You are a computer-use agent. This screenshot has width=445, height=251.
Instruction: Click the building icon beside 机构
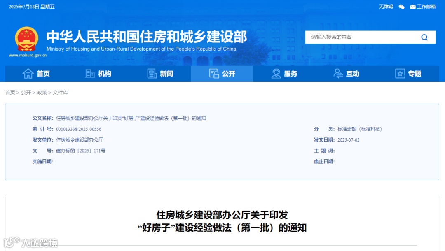(90, 74)
